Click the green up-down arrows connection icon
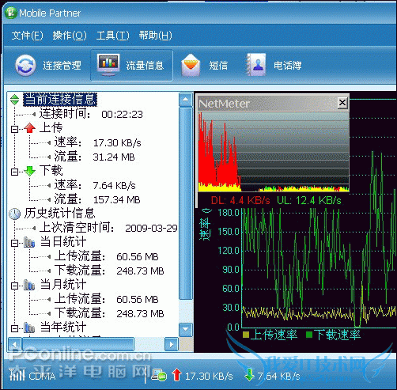The image size is (397, 390). pos(15,100)
